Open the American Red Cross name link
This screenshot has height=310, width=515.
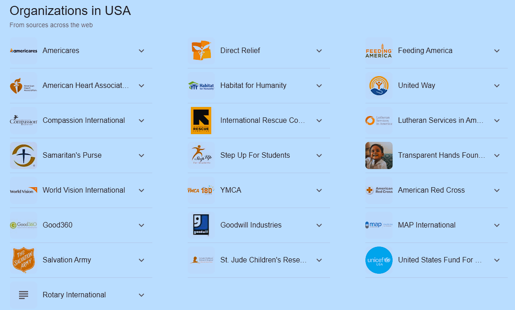pyautogui.click(x=431, y=190)
